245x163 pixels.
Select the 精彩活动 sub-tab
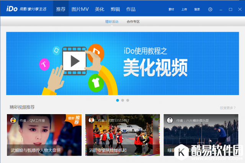pos(112,21)
